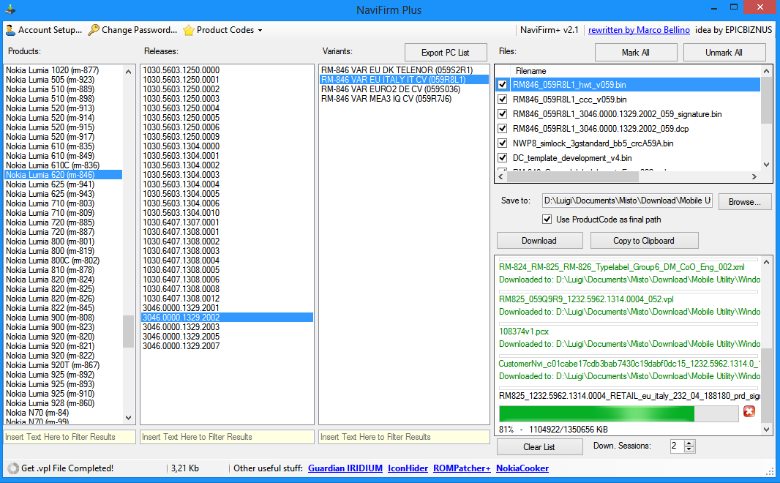Open the Change Password menu item
Screen dimensions: 780x483
coord(132,30)
